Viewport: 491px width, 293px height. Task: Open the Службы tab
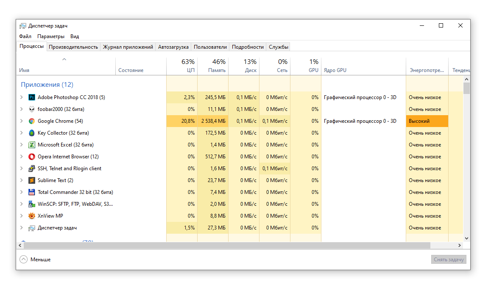click(x=279, y=47)
